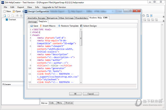This screenshot has width=166, height=110.
Task: Switch to the Available Designs tab
Action: click(x=37, y=18)
